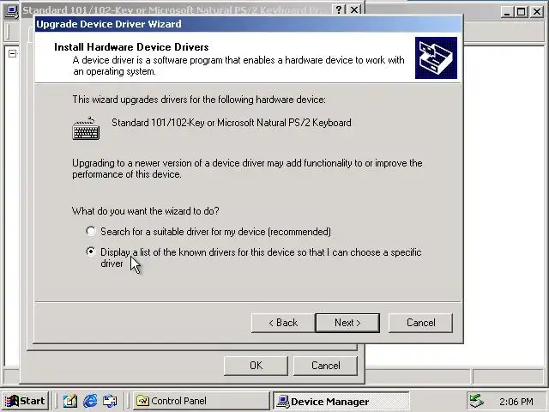Image resolution: width=549 pixels, height=412 pixels.
Task: Click OK in keyboard Properties dialog
Action: click(256, 366)
